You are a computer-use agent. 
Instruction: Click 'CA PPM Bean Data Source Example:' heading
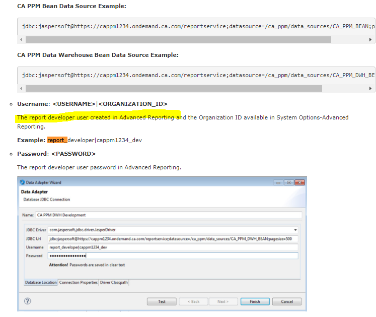(x=71, y=6)
